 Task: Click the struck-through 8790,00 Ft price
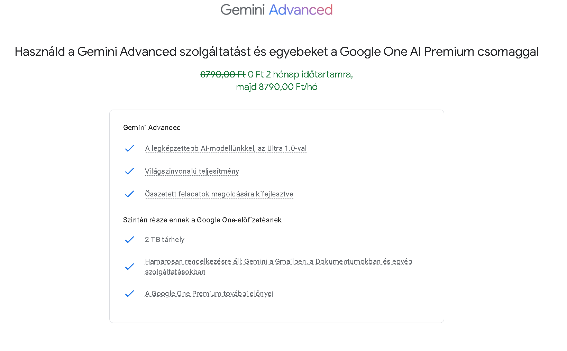click(x=223, y=74)
